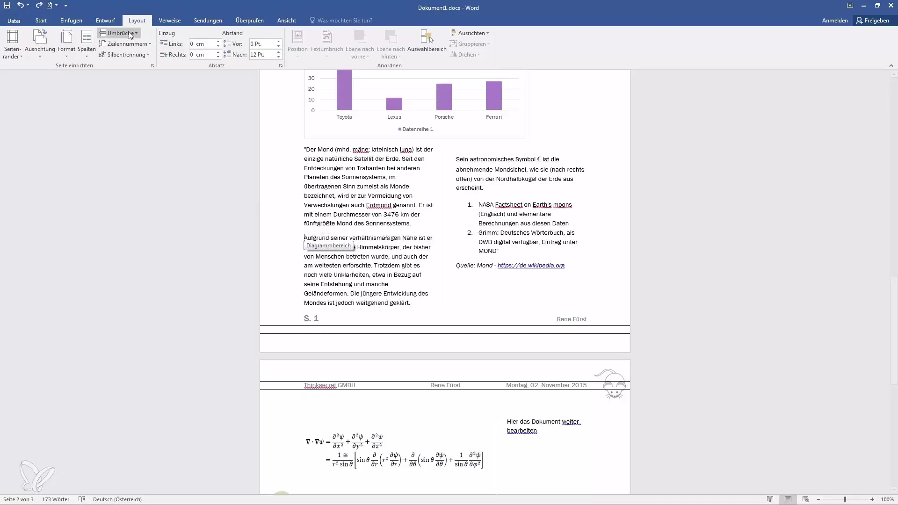Save the document with the disk icon
The height and width of the screenshot is (505, 898).
coord(7,5)
